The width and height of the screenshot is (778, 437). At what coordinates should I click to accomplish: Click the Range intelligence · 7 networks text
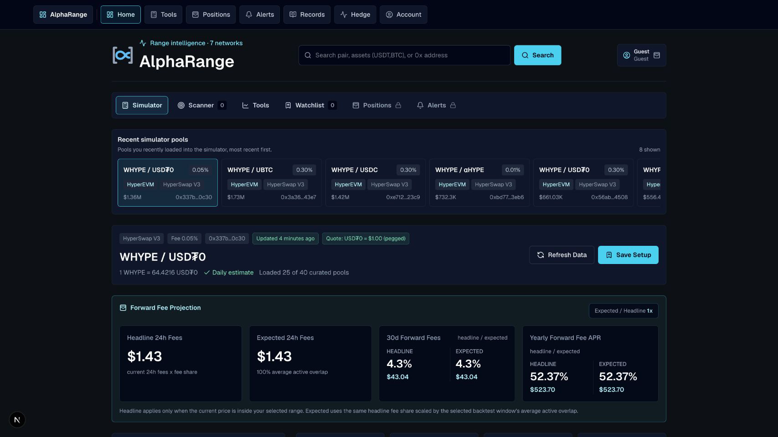[196, 43]
